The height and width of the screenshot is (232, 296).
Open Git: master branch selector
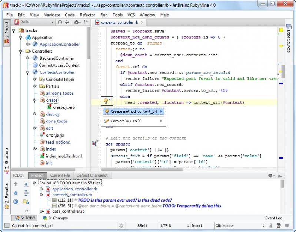240,226
